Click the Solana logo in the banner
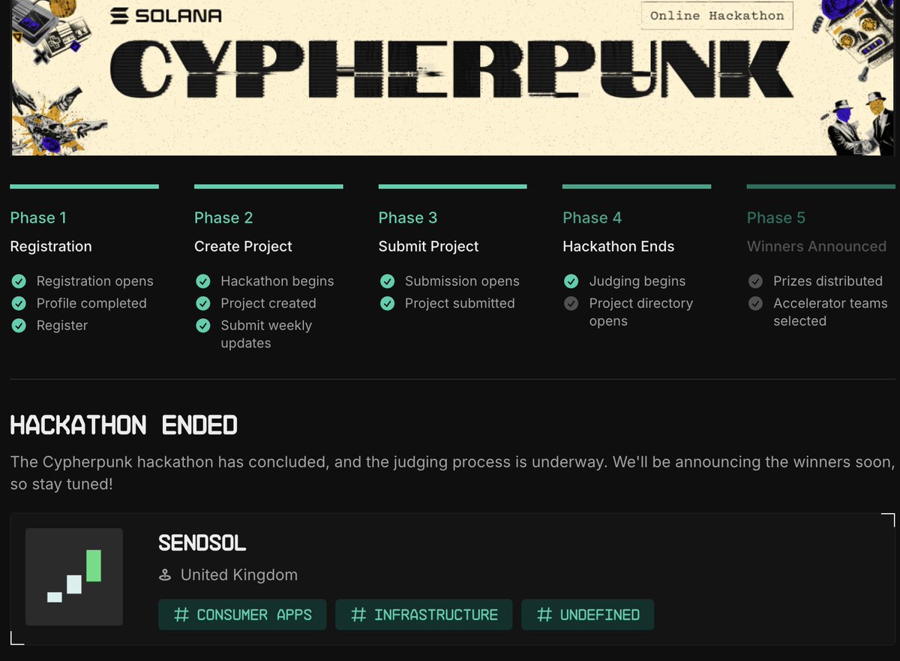The image size is (900, 661). point(166,15)
